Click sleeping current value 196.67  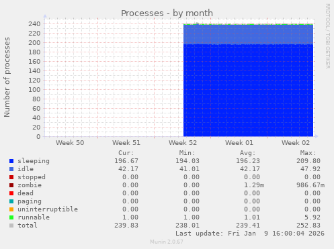point(126,161)
